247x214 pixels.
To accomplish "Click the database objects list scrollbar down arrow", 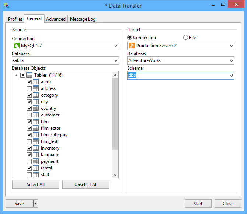I will click(115, 175).
